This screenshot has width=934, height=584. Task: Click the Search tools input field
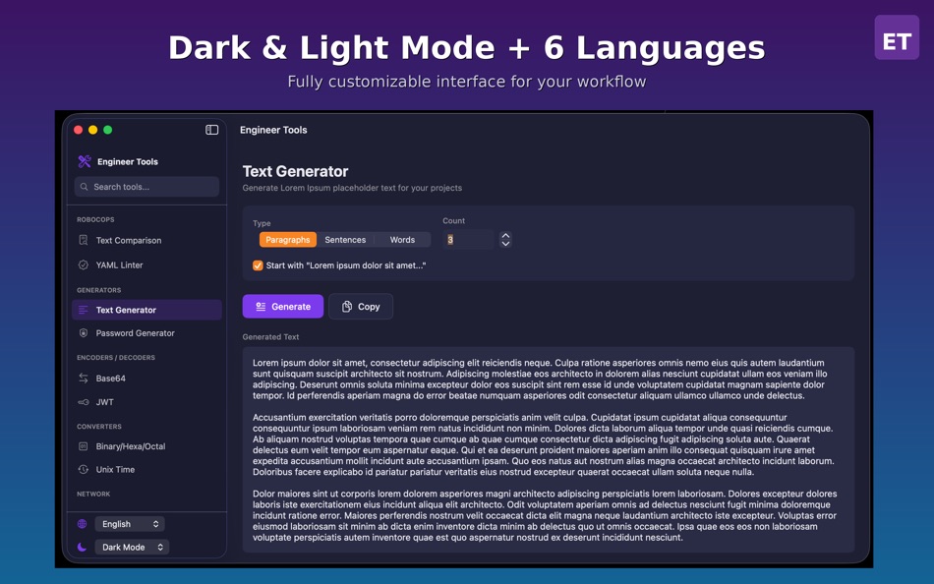[146, 187]
